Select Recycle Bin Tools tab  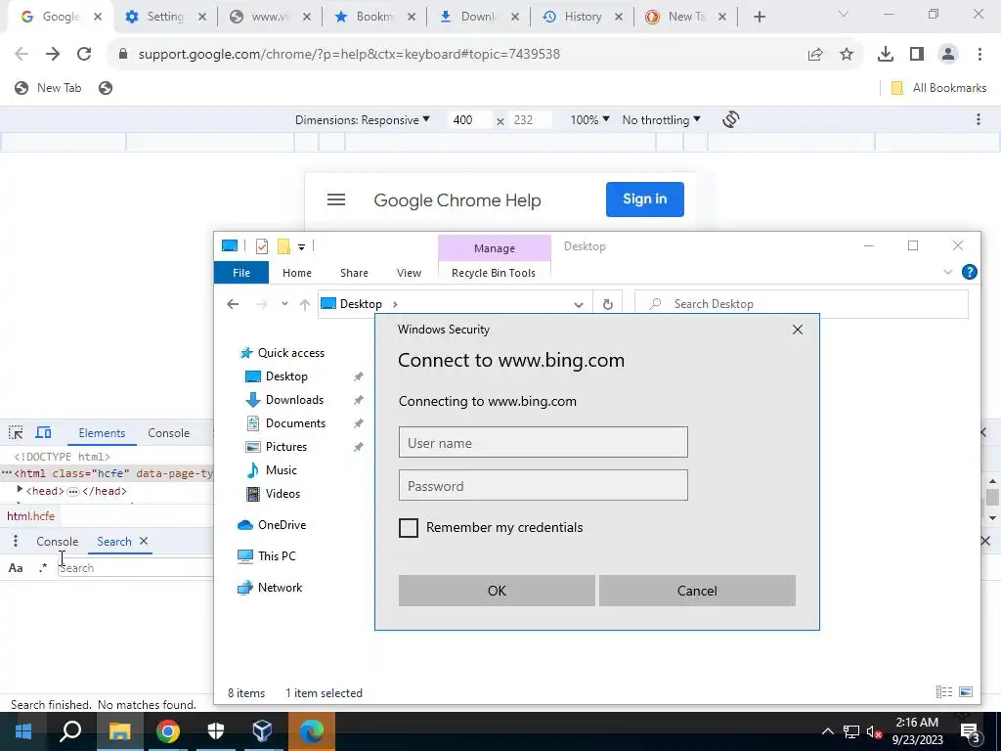[494, 273]
